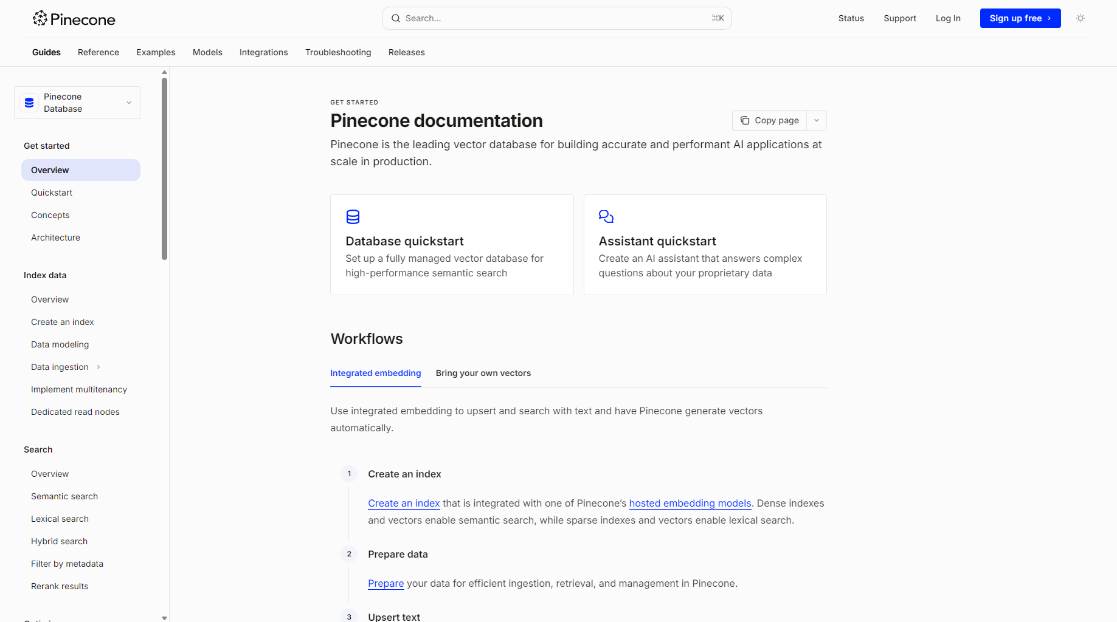Screen dimensions: 1117x622
Task: Click the Pinecone logo icon
Action: pyautogui.click(x=40, y=18)
